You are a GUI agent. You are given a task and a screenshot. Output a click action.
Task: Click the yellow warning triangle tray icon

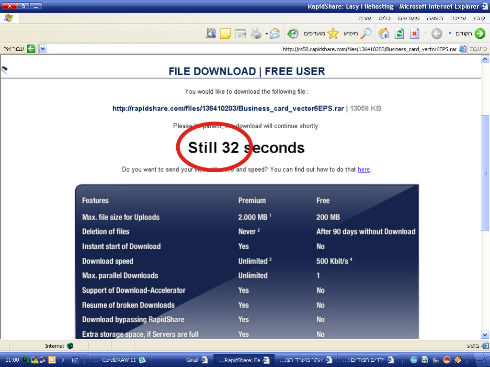point(34,360)
